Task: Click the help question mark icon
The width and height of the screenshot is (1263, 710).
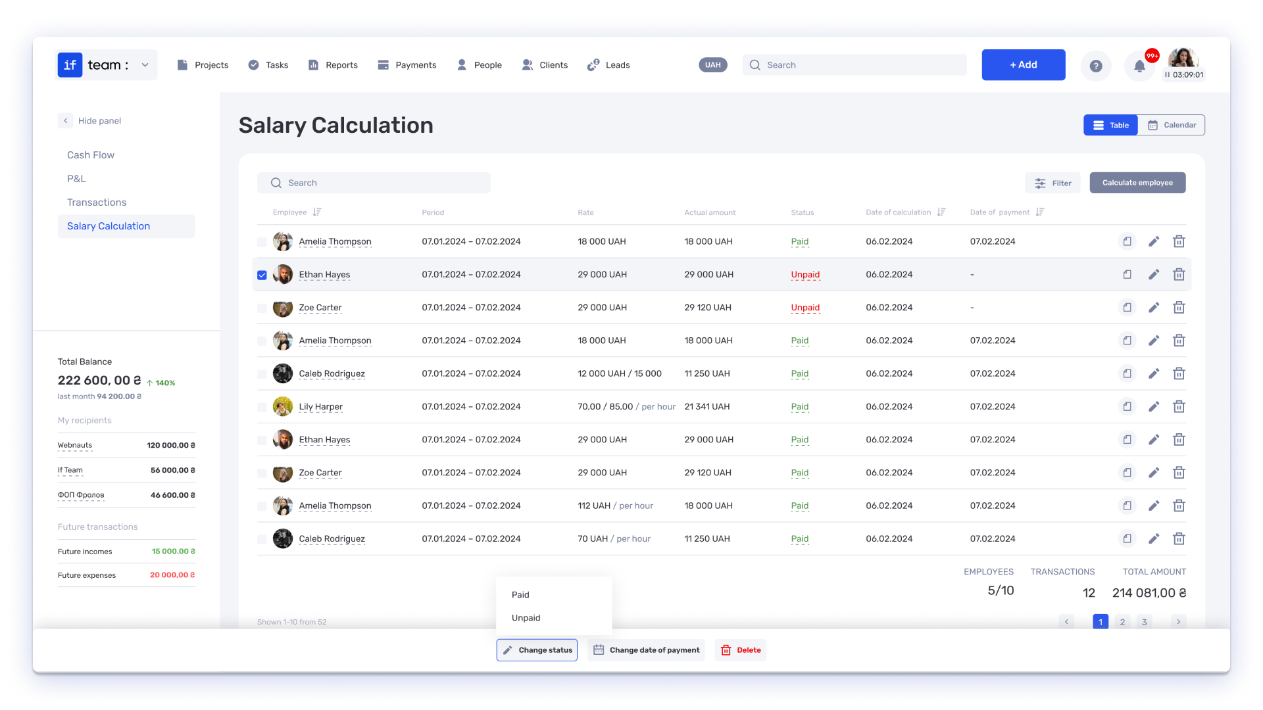Action: point(1095,66)
